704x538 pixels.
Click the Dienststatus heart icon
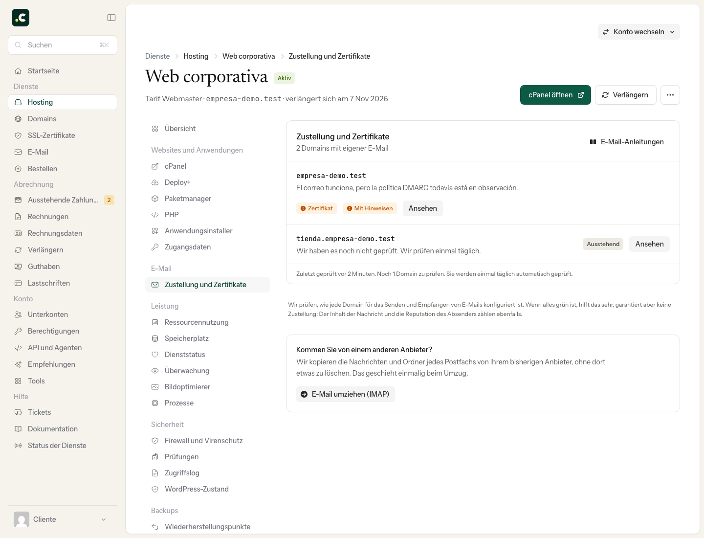[x=155, y=355]
